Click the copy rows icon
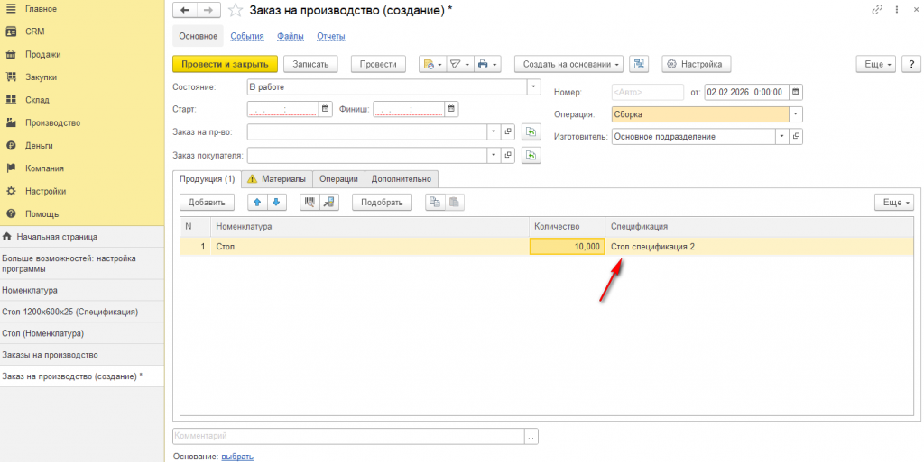Screen dimensions: 924x462 [x=435, y=203]
